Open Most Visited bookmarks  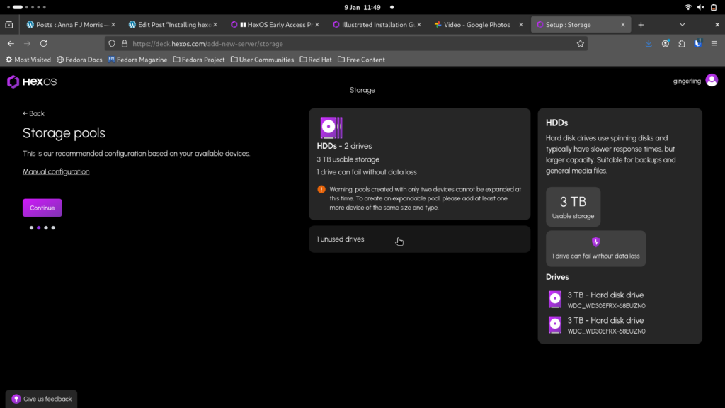(28, 59)
